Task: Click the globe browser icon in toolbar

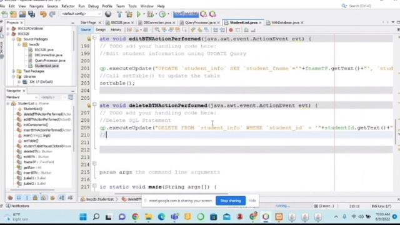Action: tap(108, 14)
